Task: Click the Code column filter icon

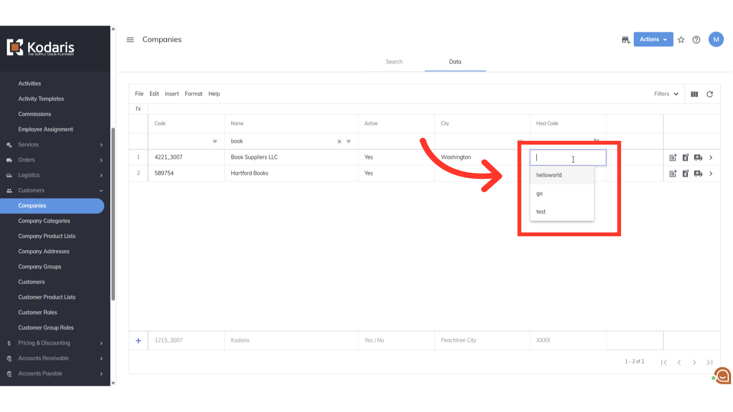Action: point(215,142)
